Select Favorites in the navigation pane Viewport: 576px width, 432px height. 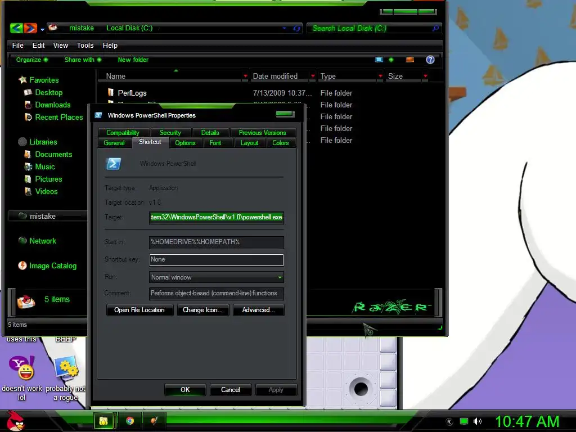click(x=44, y=80)
